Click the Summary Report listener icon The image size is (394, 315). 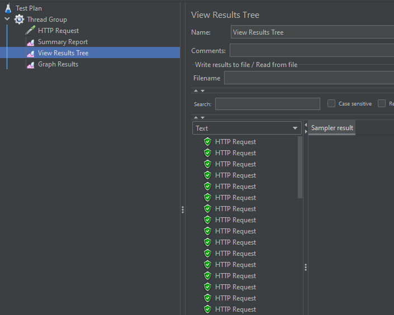point(30,42)
